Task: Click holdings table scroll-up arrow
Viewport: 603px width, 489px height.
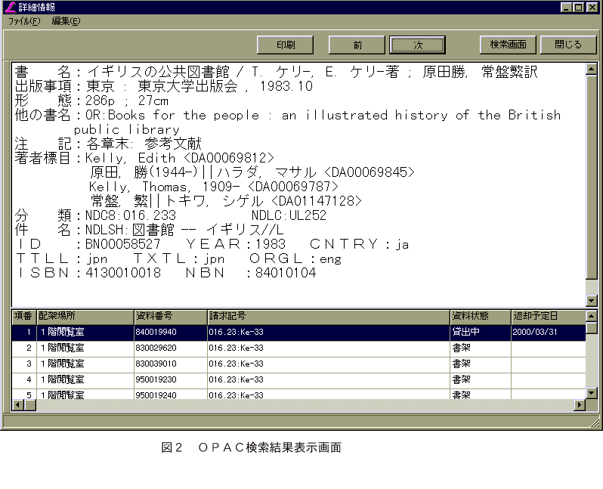Action: (x=591, y=316)
